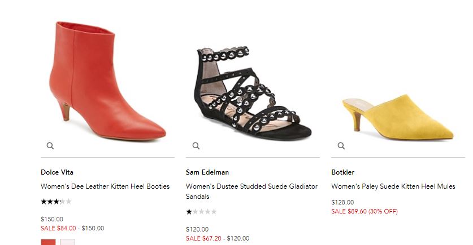
Task: Click the SALE $89.60 (30% OFF) text
Action: [x=364, y=211]
